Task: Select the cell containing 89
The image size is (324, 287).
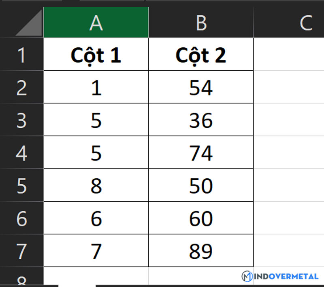Action: coord(201,251)
